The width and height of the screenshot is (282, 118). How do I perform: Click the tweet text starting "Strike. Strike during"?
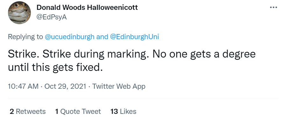click(x=132, y=60)
